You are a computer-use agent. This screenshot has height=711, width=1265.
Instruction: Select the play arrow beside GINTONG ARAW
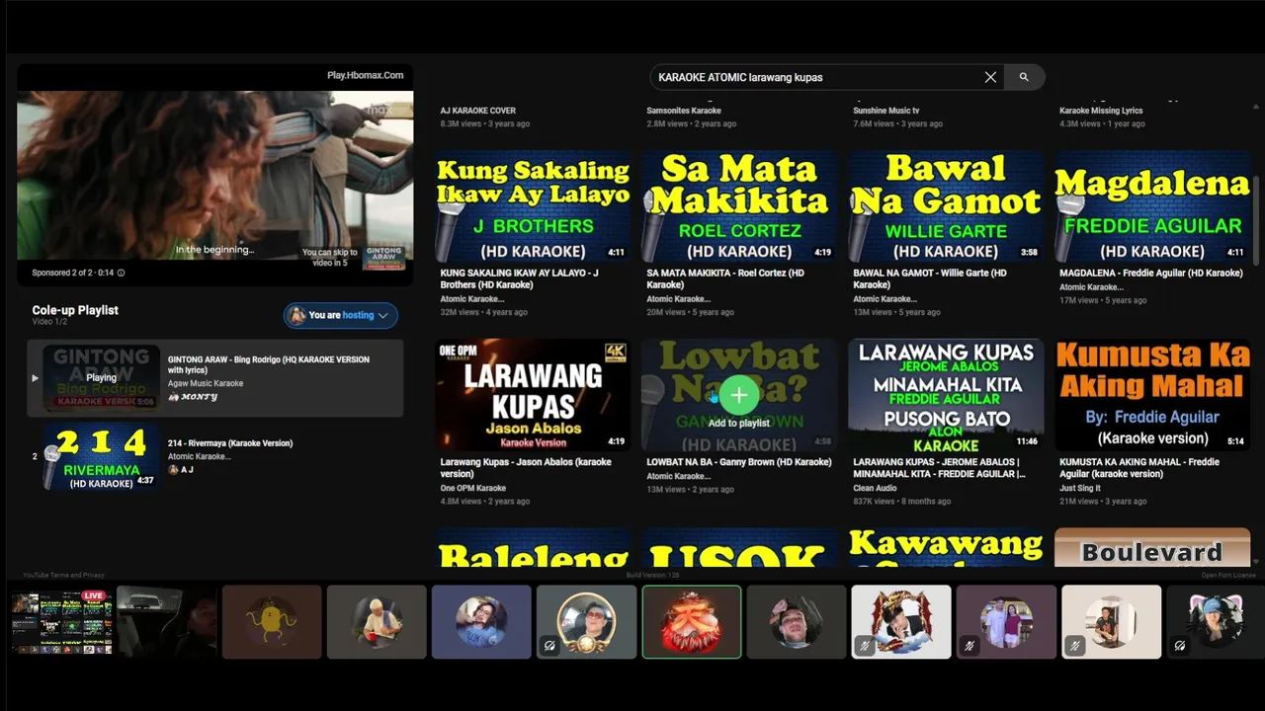[x=35, y=378]
